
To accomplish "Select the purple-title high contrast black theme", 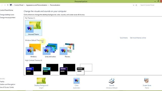I will click(x=67, y=69).
